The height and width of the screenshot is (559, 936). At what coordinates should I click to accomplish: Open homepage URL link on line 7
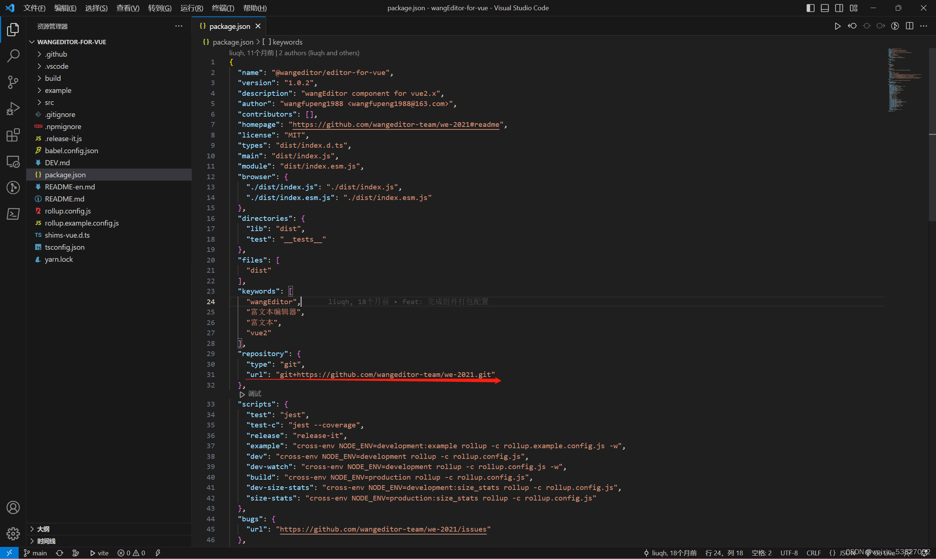tap(396, 124)
